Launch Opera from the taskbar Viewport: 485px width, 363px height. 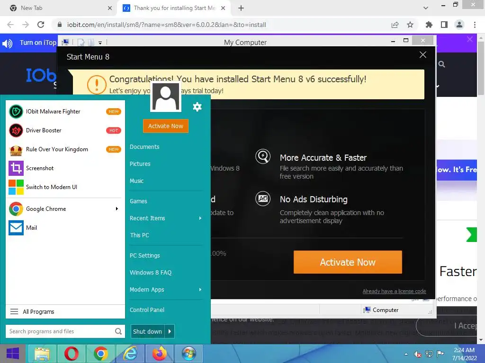tap(71, 354)
